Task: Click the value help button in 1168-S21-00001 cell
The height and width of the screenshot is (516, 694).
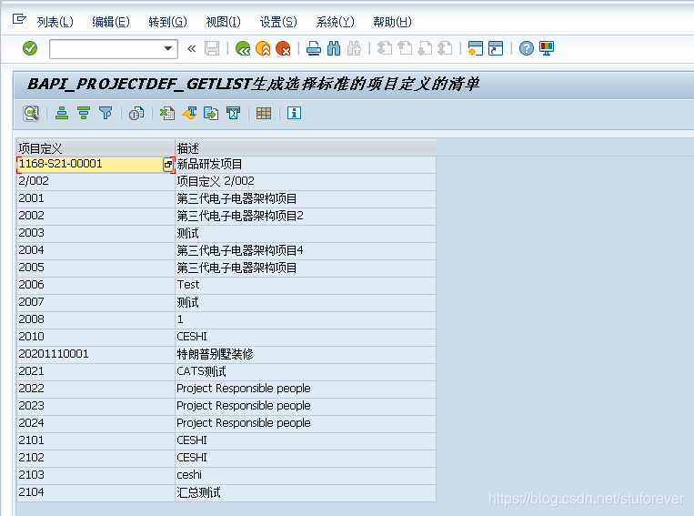Action: 168,165
